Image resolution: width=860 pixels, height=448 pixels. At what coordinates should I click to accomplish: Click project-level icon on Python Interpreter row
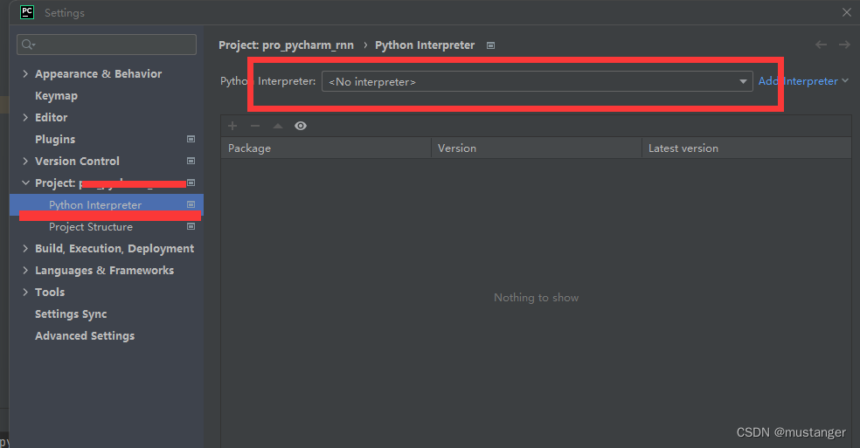click(x=191, y=204)
